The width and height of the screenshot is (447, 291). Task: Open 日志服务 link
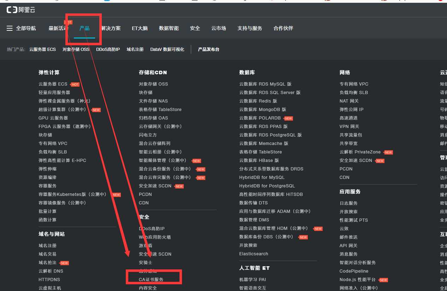tap(348, 203)
